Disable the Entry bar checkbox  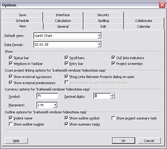[x=66, y=64]
